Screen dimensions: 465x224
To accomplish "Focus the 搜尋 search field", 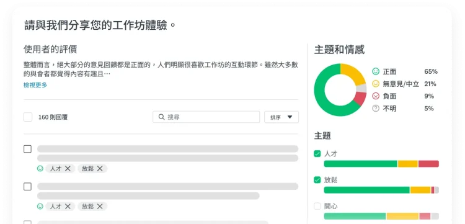I will [206, 117].
